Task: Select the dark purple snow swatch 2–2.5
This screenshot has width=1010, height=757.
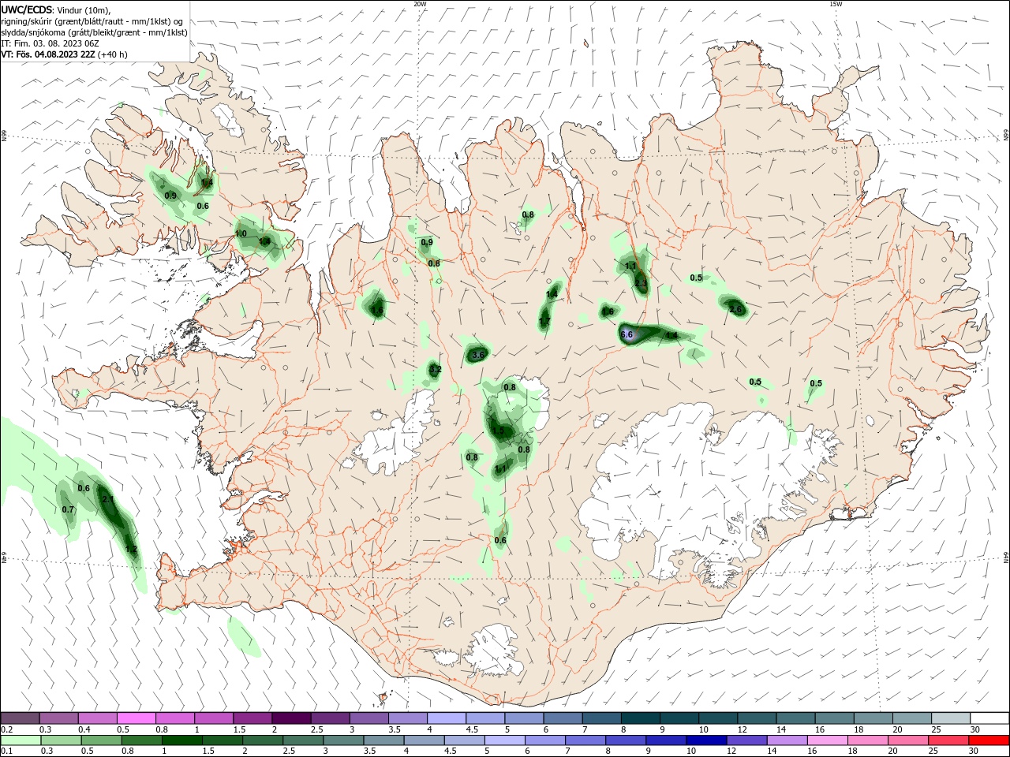Action: (x=291, y=718)
